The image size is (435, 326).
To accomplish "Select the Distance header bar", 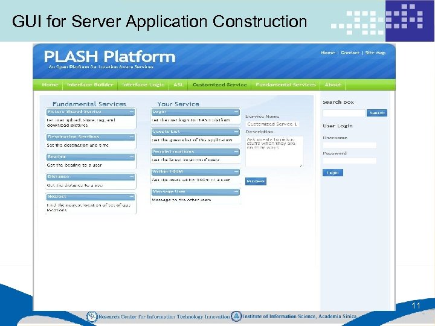I will tap(91, 177).
